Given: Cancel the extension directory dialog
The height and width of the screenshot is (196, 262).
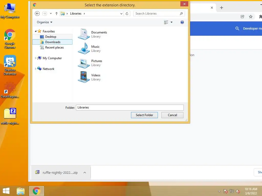Looking at the screenshot, I should (172, 115).
